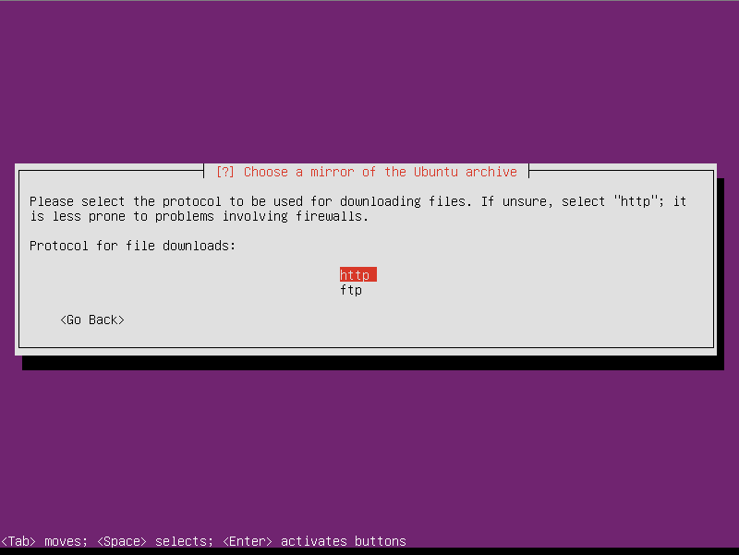
Task: Click the <Tab> hint in help line
Action: (x=18, y=541)
